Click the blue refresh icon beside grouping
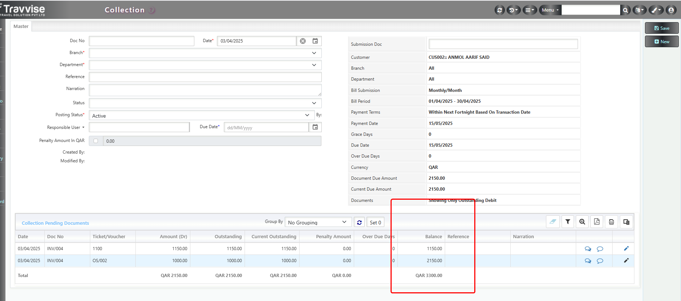This screenshot has height=301, width=681. [359, 223]
